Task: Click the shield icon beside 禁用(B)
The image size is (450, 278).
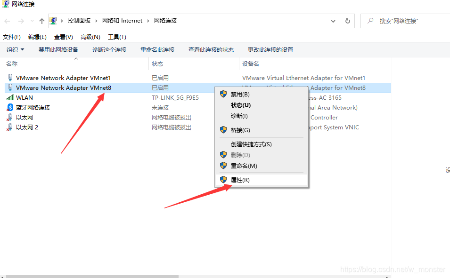Action: 223,94
